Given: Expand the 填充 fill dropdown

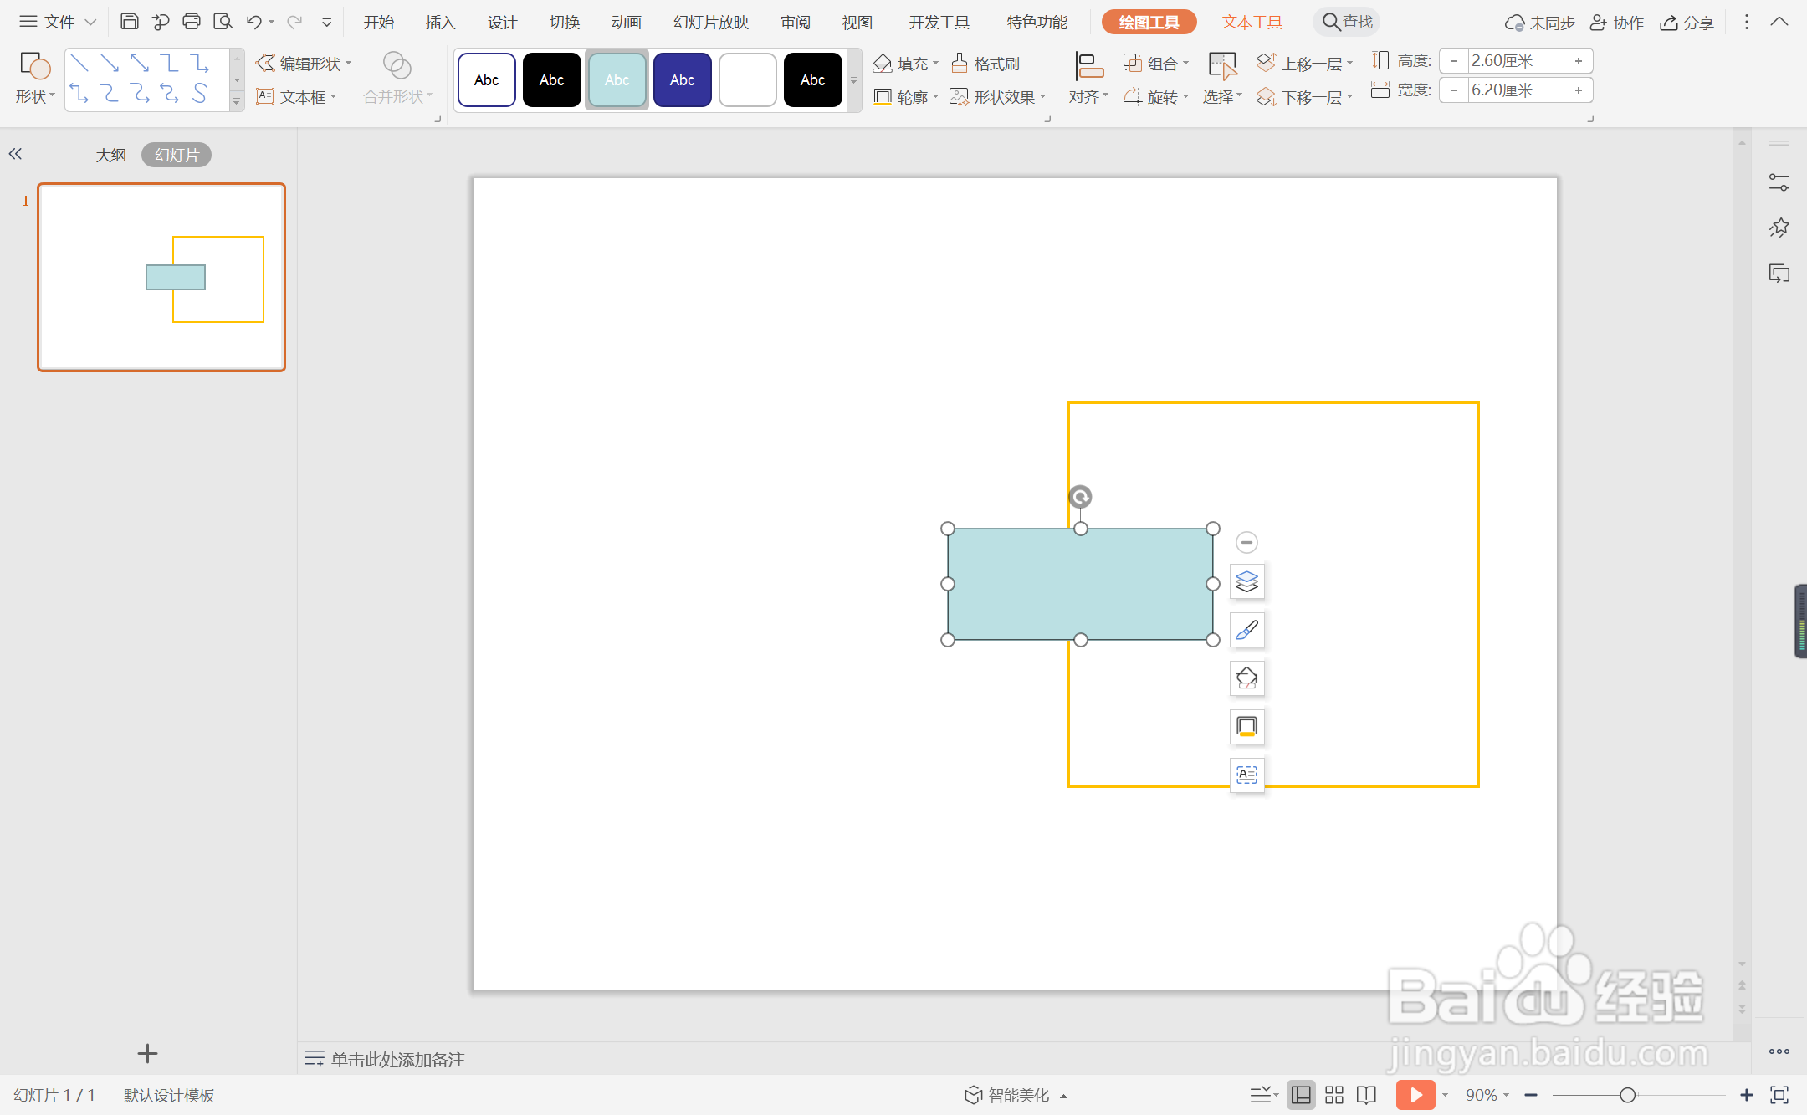Looking at the screenshot, I should coord(935,64).
